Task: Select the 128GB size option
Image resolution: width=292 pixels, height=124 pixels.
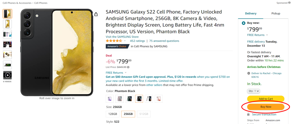Action: (113, 114)
